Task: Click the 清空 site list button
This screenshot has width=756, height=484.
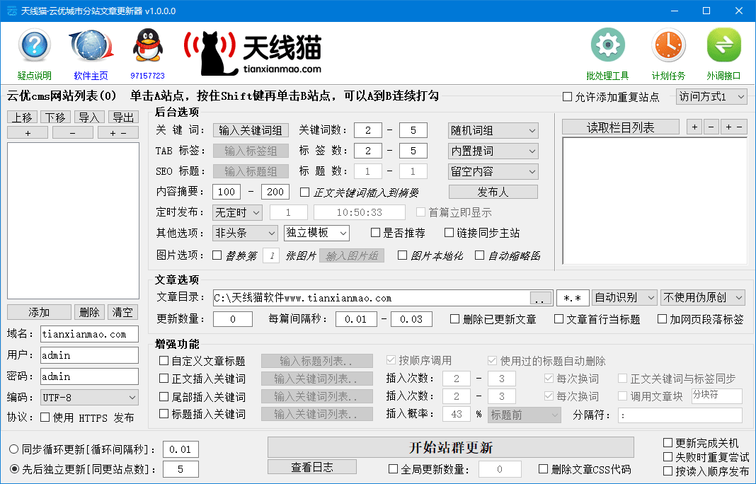Action: click(122, 312)
